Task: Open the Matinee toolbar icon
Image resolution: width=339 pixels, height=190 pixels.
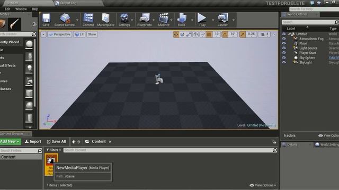Action: click(164, 20)
